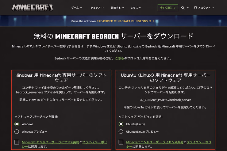Open the search magnifier icon
227x151 pixels.
(x=183, y=8)
